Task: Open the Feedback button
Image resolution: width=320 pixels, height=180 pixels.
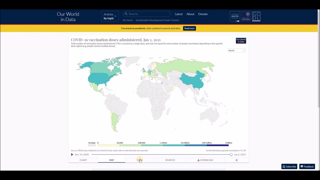Action: (x=307, y=166)
